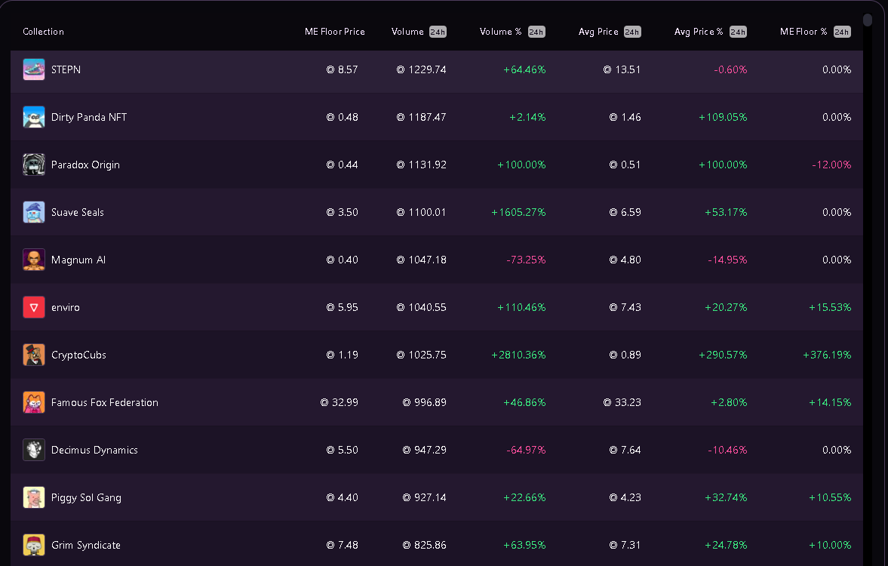Open the Paradox Origin collection icon
This screenshot has width=888, height=566.
34,165
